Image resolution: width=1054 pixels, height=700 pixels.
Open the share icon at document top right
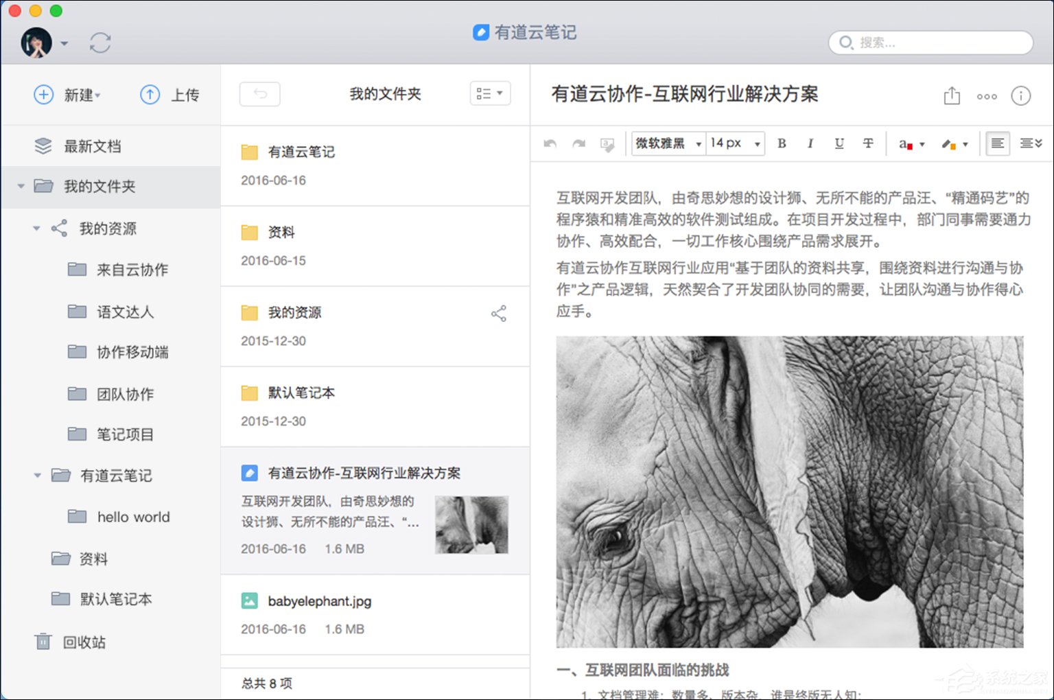click(x=952, y=96)
